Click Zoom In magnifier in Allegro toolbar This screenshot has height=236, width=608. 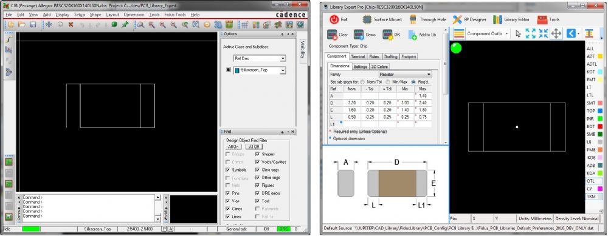(x=162, y=24)
